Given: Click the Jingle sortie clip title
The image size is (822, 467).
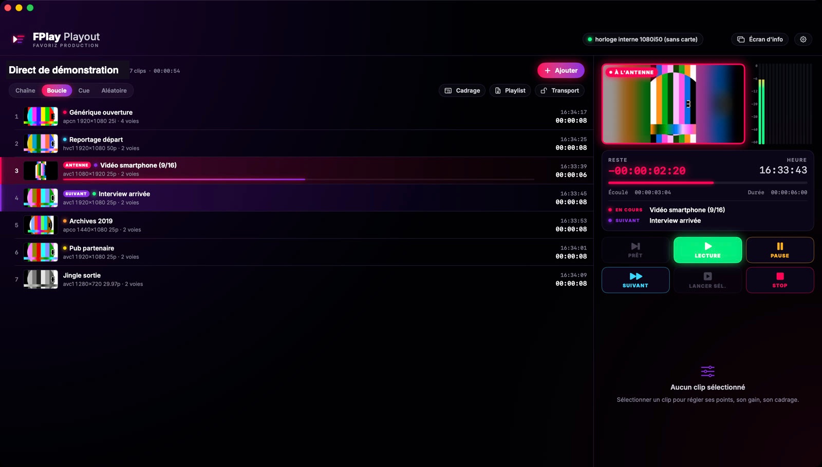Looking at the screenshot, I should point(82,276).
